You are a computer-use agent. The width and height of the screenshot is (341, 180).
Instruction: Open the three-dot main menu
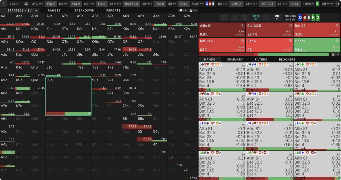click(x=4, y=4)
